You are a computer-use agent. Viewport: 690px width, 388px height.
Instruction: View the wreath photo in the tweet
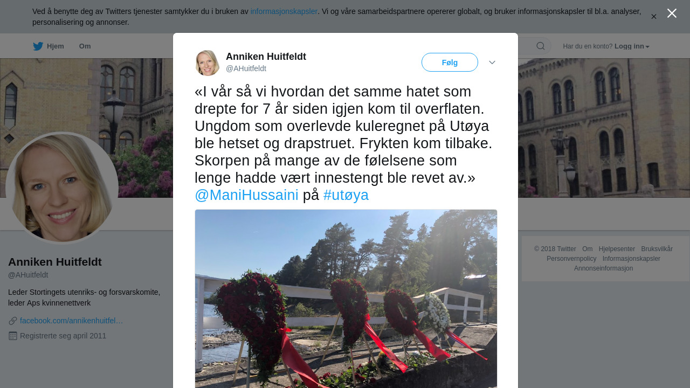click(x=346, y=299)
